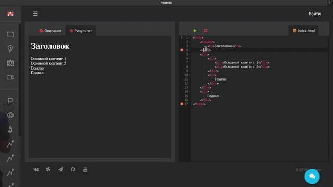Open the hamburger menu
This screenshot has width=333, height=187.
[x=35, y=14]
